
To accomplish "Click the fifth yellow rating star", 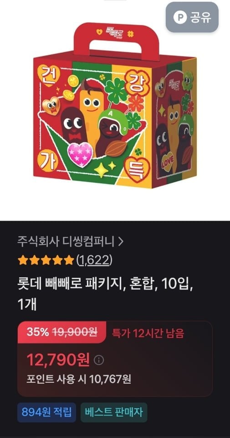I will (x=69, y=261).
